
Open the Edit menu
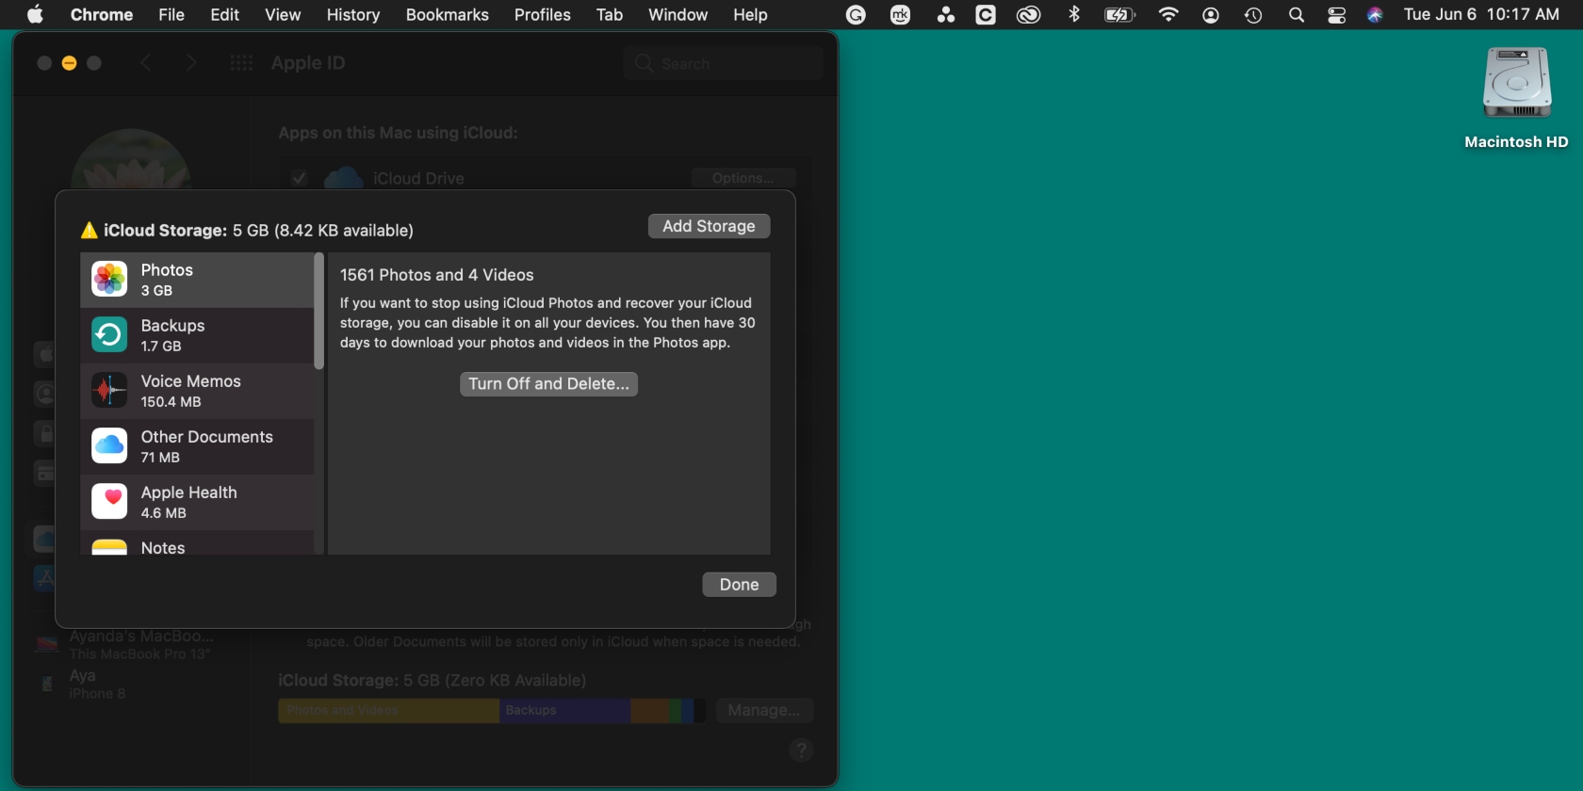point(224,15)
